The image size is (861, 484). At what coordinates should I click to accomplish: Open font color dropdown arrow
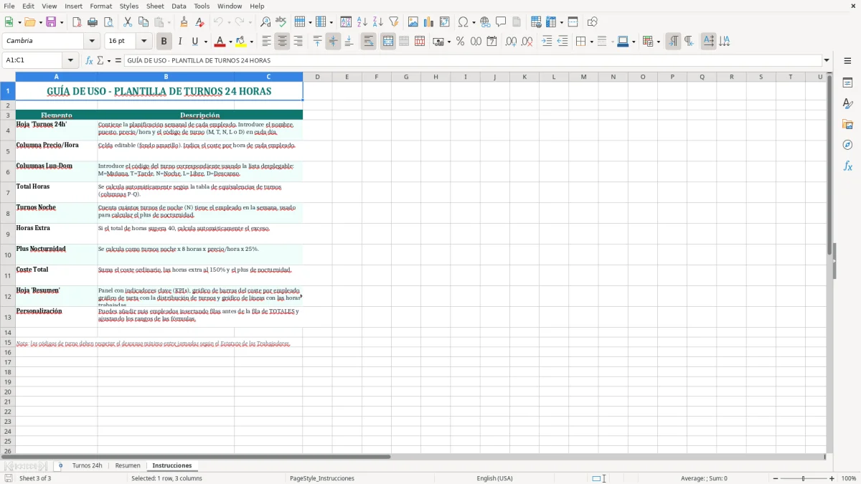(x=230, y=42)
